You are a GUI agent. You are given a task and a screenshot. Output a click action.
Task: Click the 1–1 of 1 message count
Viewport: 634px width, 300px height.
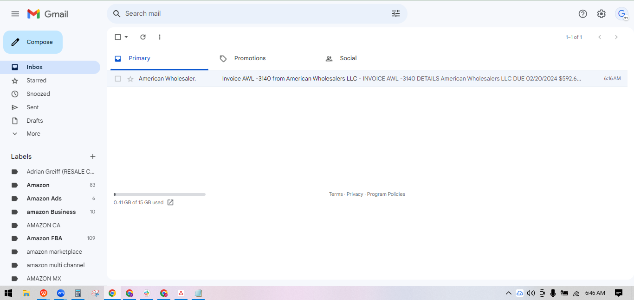pyautogui.click(x=574, y=37)
